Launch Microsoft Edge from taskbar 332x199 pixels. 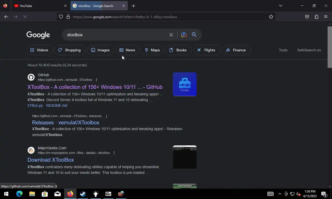[19, 194]
